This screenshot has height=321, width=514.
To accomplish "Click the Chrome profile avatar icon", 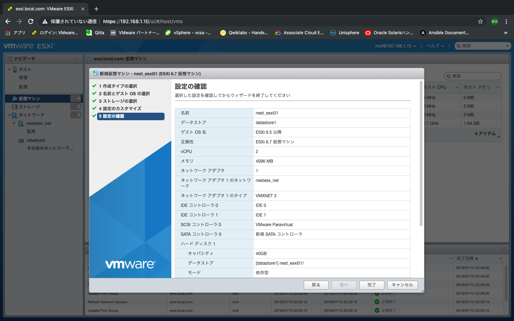I will [x=495, y=21].
